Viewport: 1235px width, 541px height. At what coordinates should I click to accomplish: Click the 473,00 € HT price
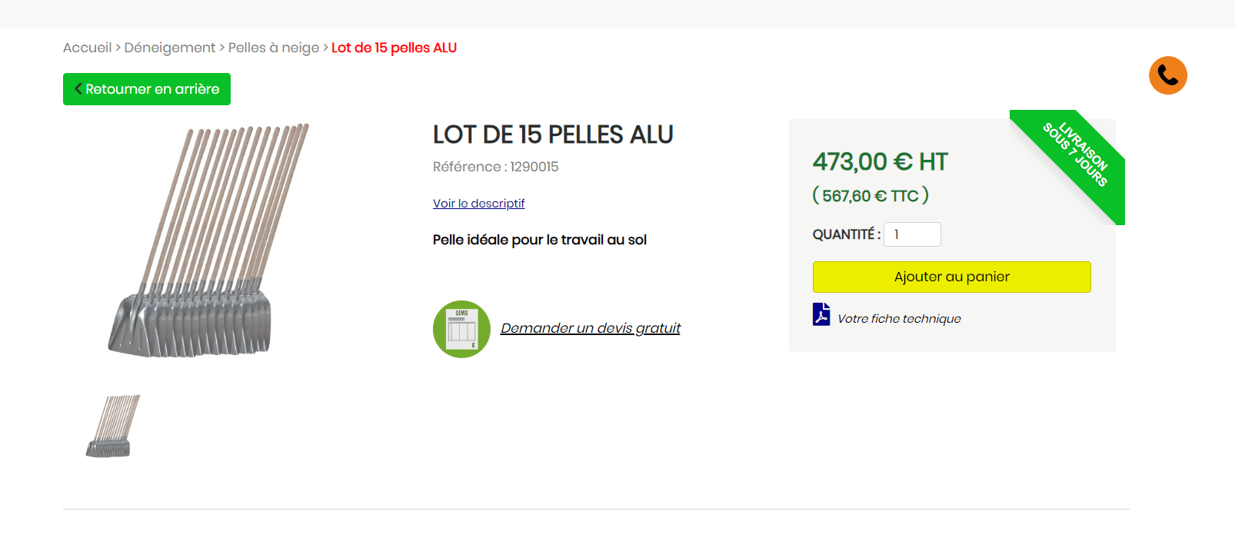[880, 162]
